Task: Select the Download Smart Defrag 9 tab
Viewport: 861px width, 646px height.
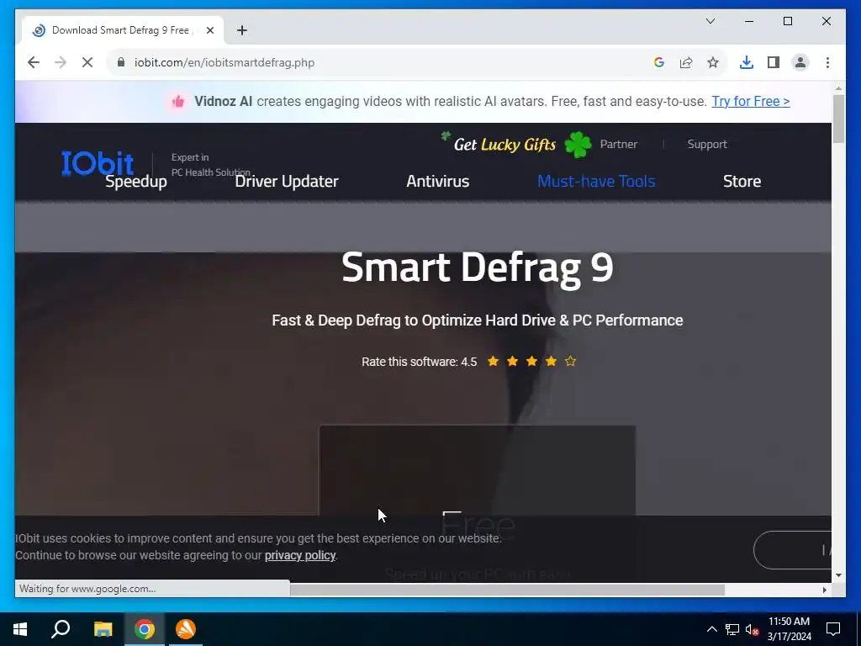Action: pos(122,30)
